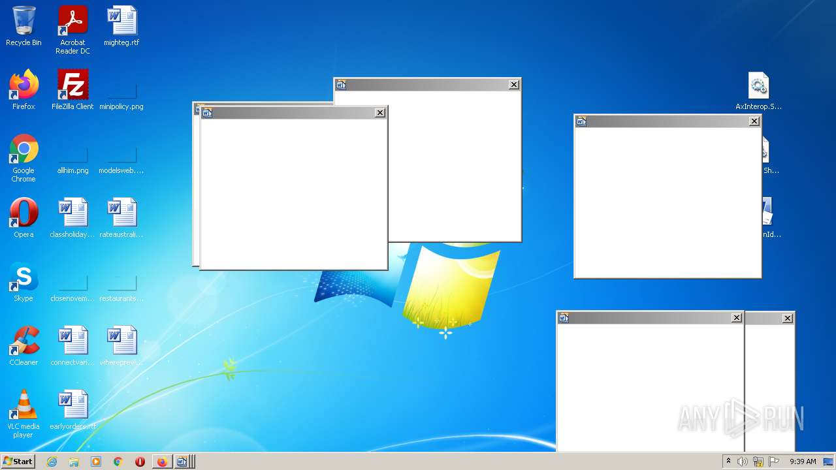Click the Start button
Viewport: 836px width, 470px height.
[x=18, y=461]
